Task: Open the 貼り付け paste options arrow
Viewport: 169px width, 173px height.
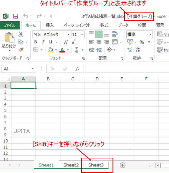Action: (10, 51)
